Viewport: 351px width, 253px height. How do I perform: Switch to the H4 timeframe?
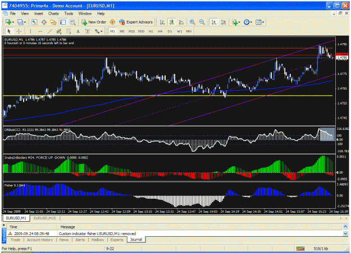click(x=160, y=31)
